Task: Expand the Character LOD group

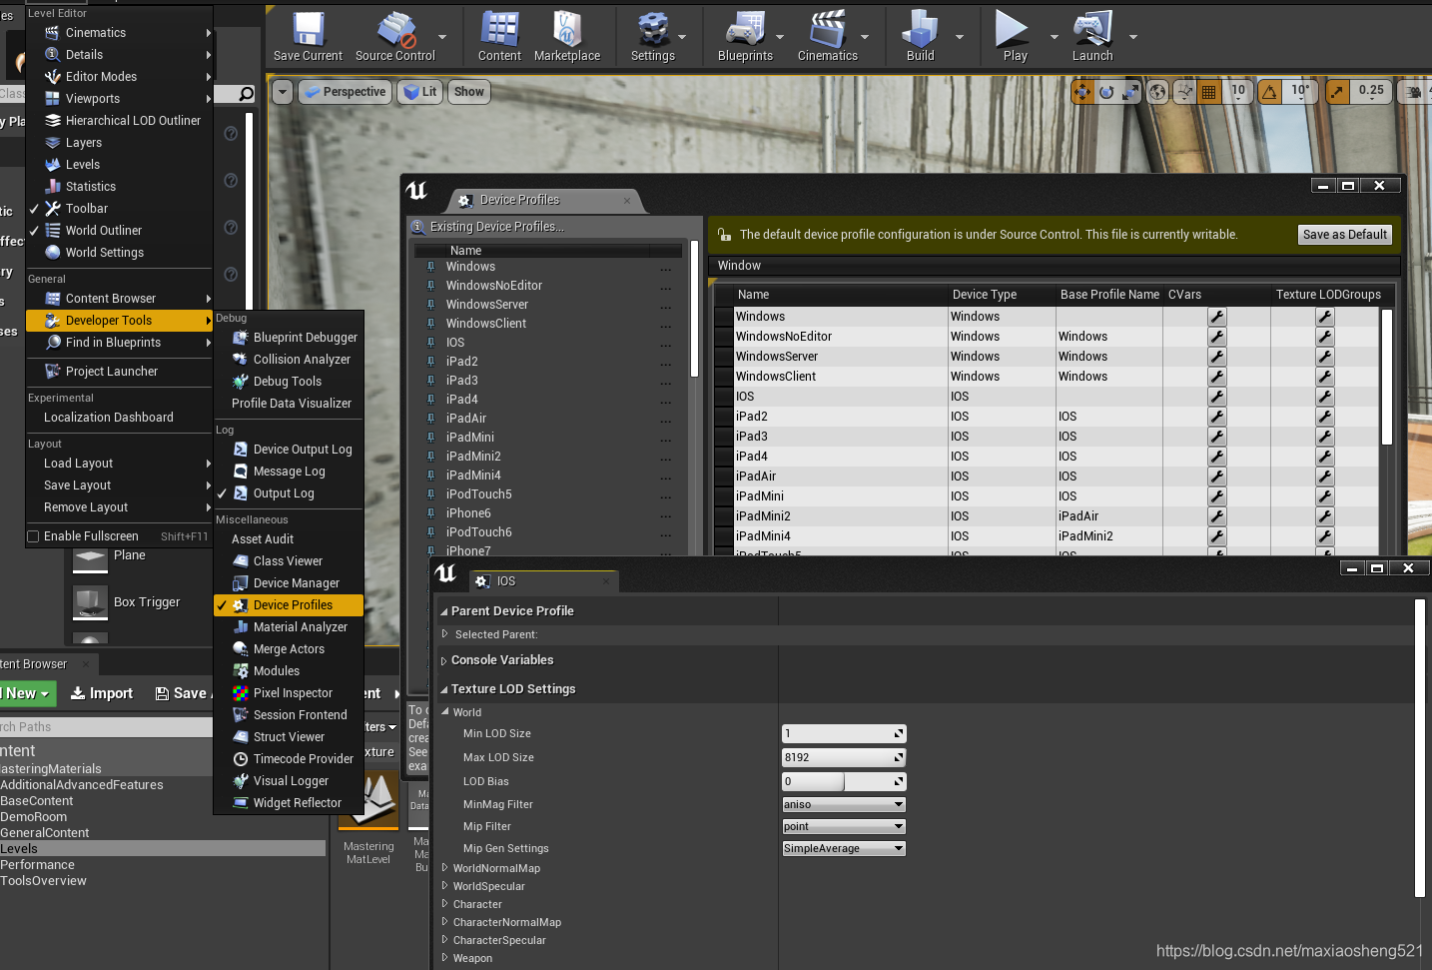Action: coord(444,904)
